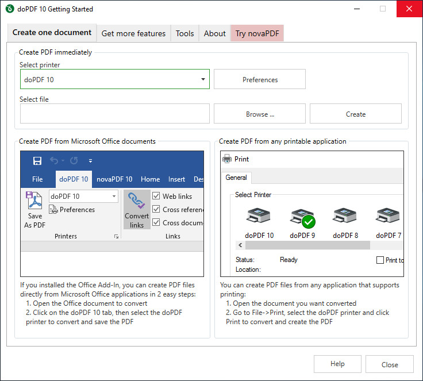Click the printer list horizontal scrollbar
This screenshot has height=381, width=423.
coord(308,245)
